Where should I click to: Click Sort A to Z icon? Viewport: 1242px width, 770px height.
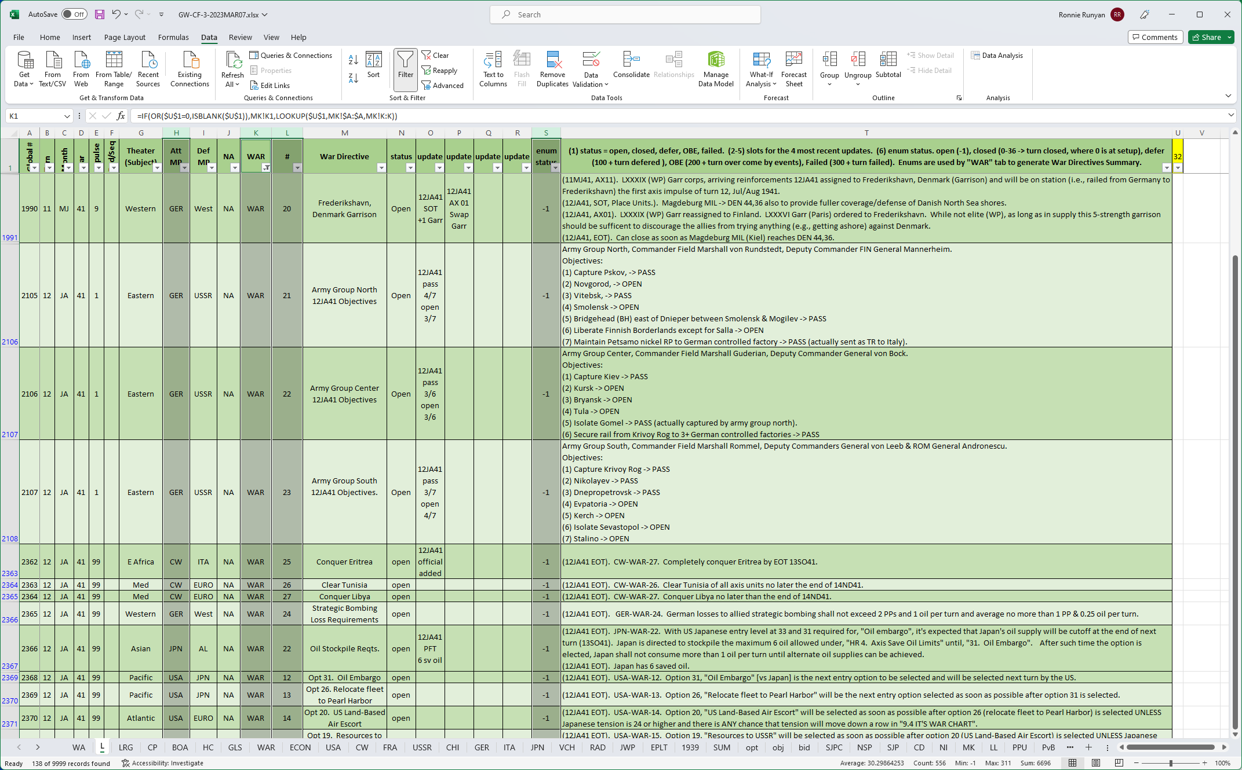[x=353, y=60]
